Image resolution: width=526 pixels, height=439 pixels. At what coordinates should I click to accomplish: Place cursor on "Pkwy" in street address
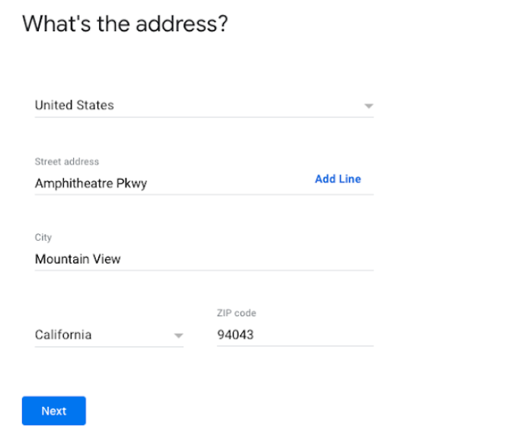pyautogui.click(x=132, y=183)
